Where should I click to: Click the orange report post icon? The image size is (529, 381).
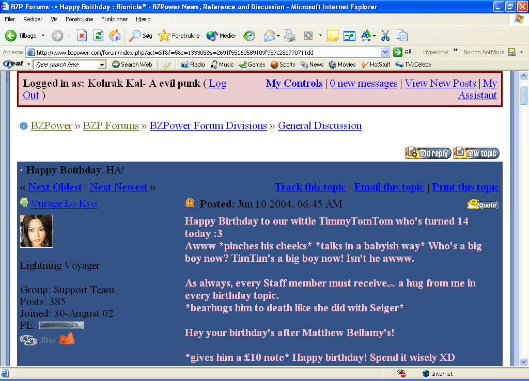[190, 203]
